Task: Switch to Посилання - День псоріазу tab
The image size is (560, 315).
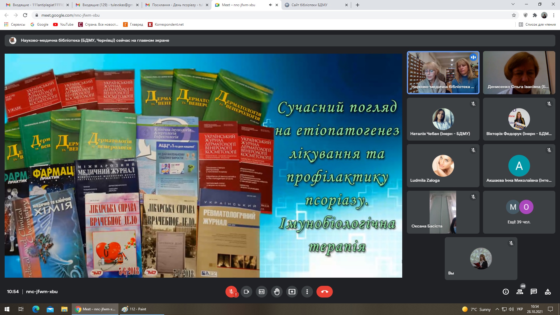Action: point(174,5)
